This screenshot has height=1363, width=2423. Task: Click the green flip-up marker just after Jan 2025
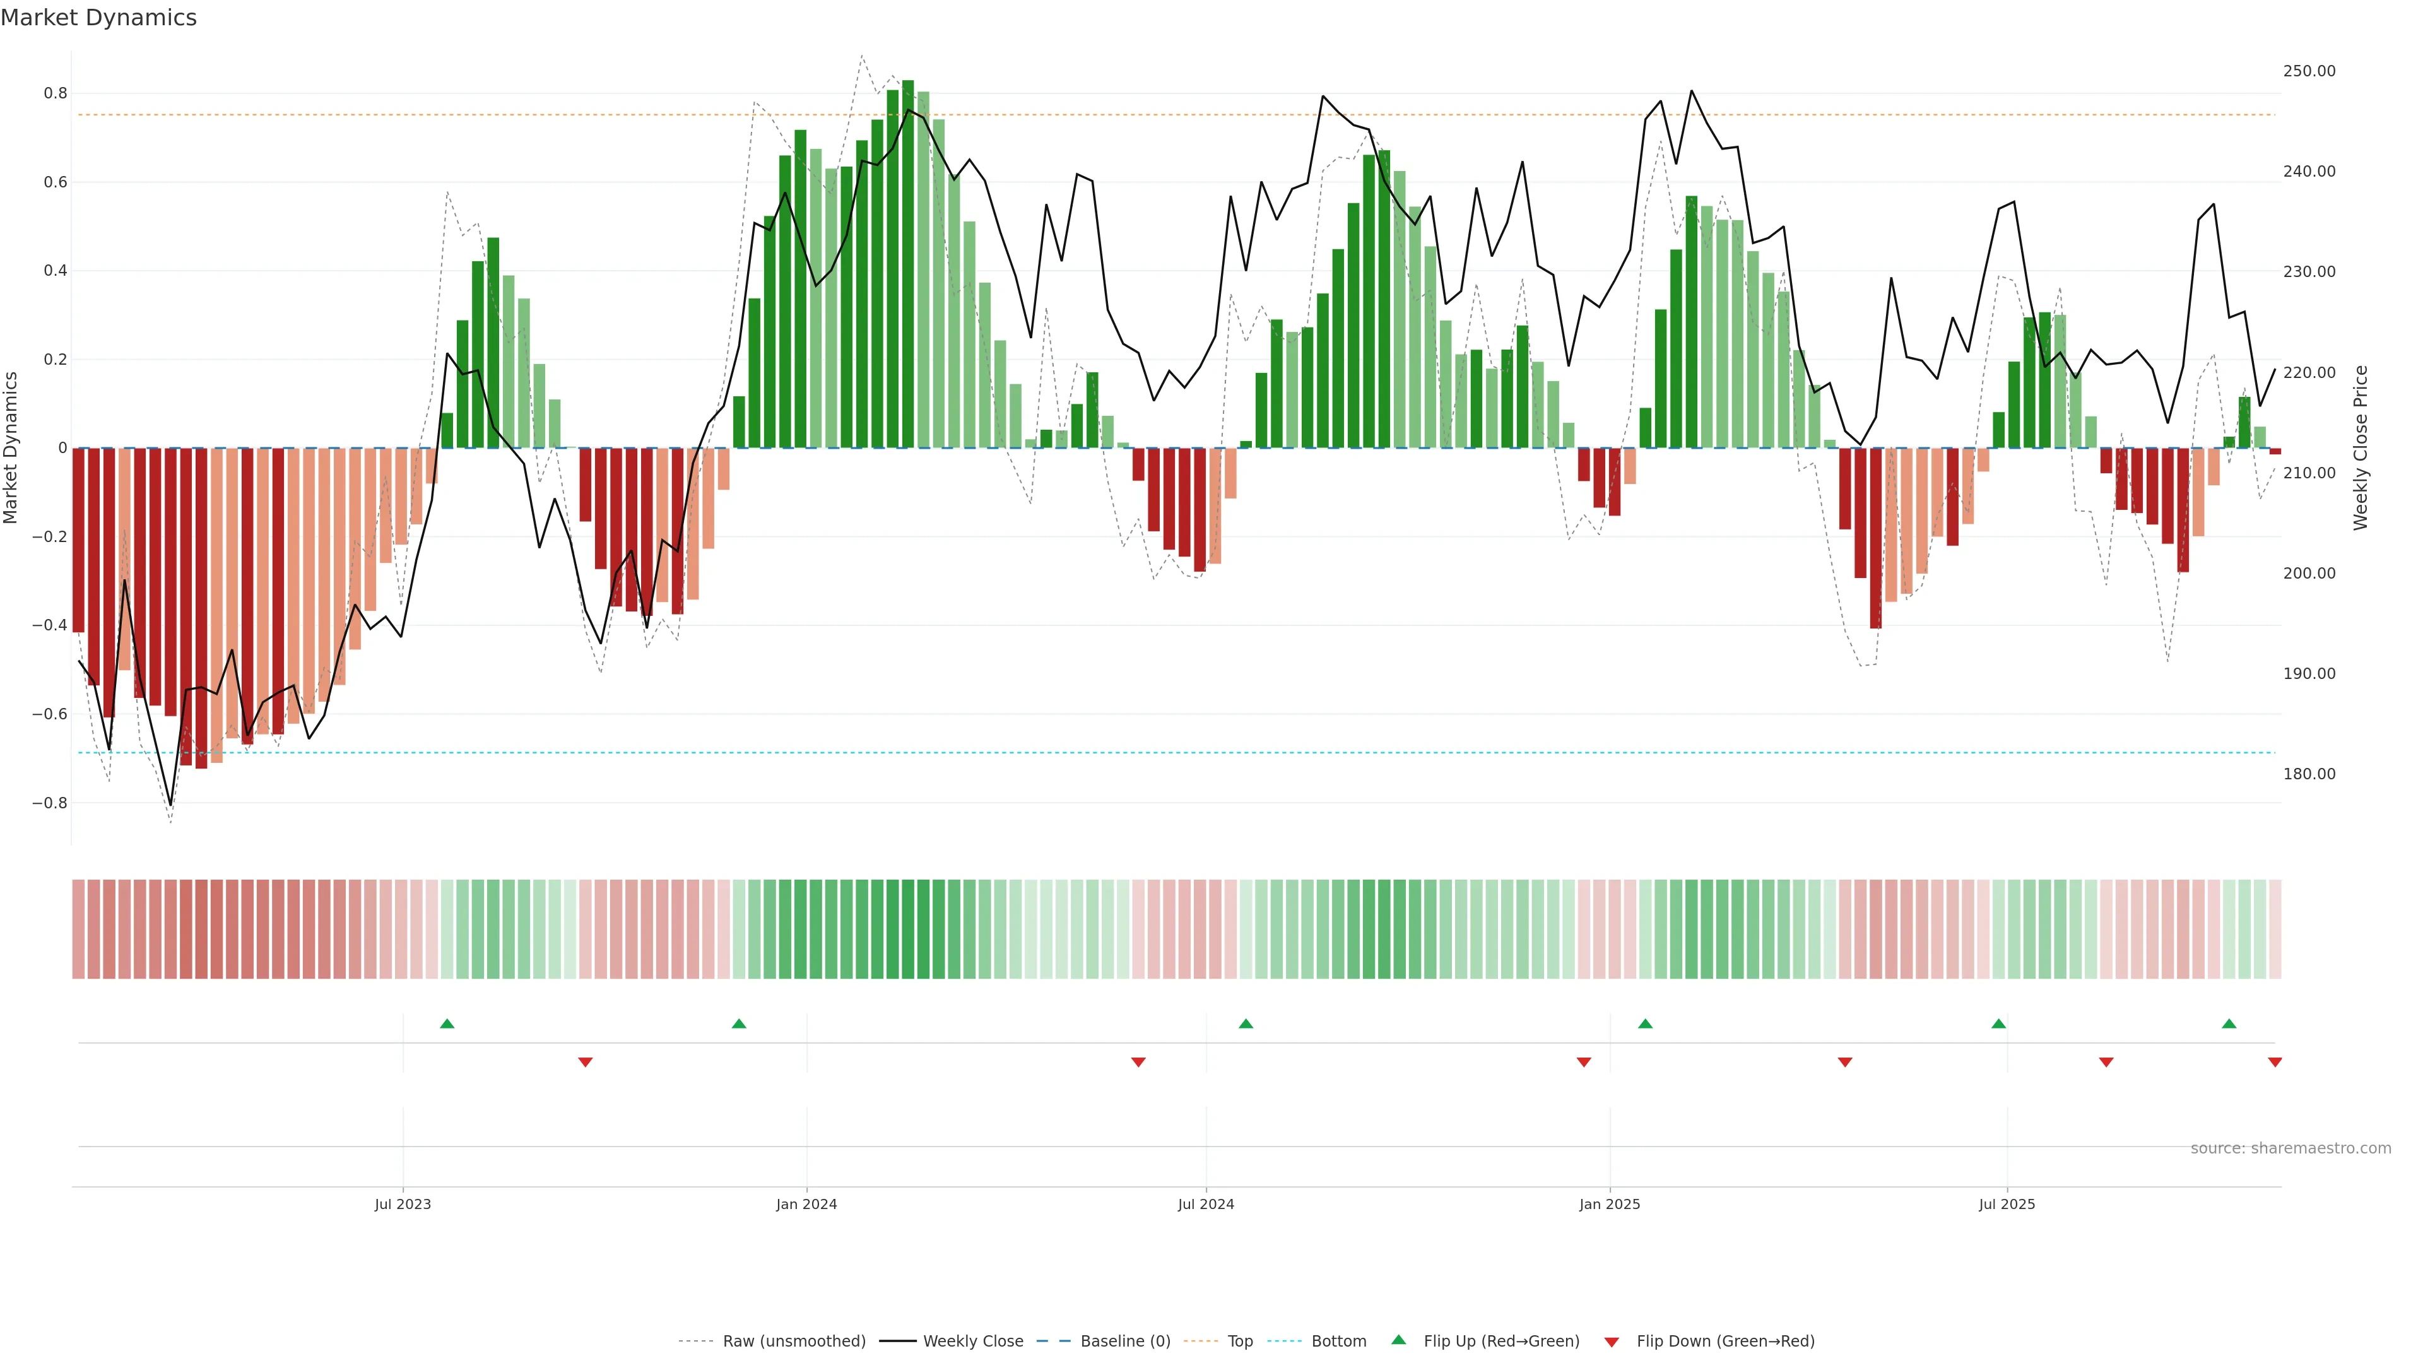(1645, 1024)
